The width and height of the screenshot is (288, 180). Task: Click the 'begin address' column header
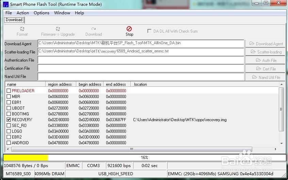[90, 84]
